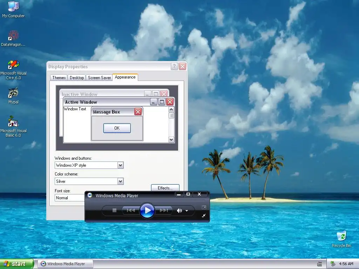
Task: Minimize the Windows Media Player window
Action: coord(179,194)
